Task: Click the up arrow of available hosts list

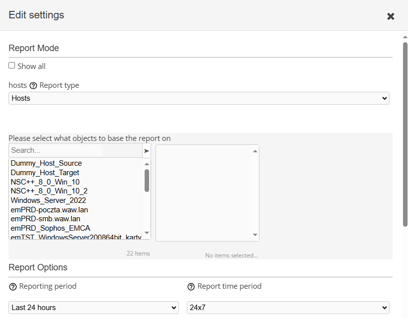Action: (x=147, y=164)
